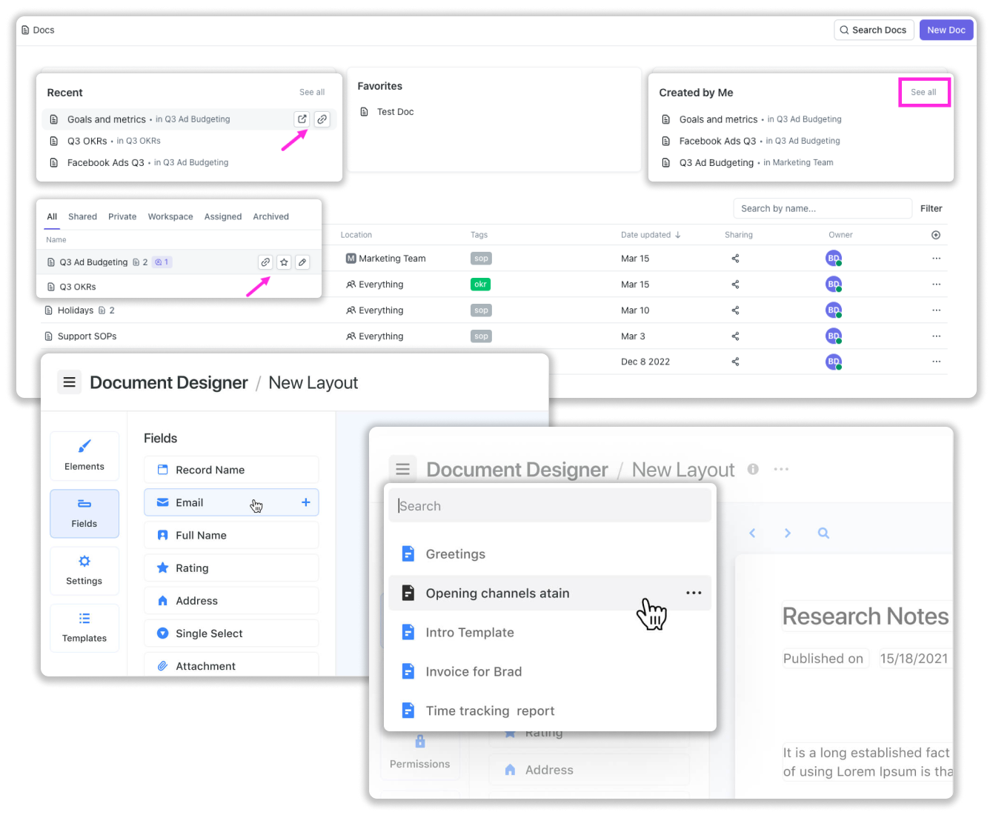Open the Templates panel

(84, 628)
